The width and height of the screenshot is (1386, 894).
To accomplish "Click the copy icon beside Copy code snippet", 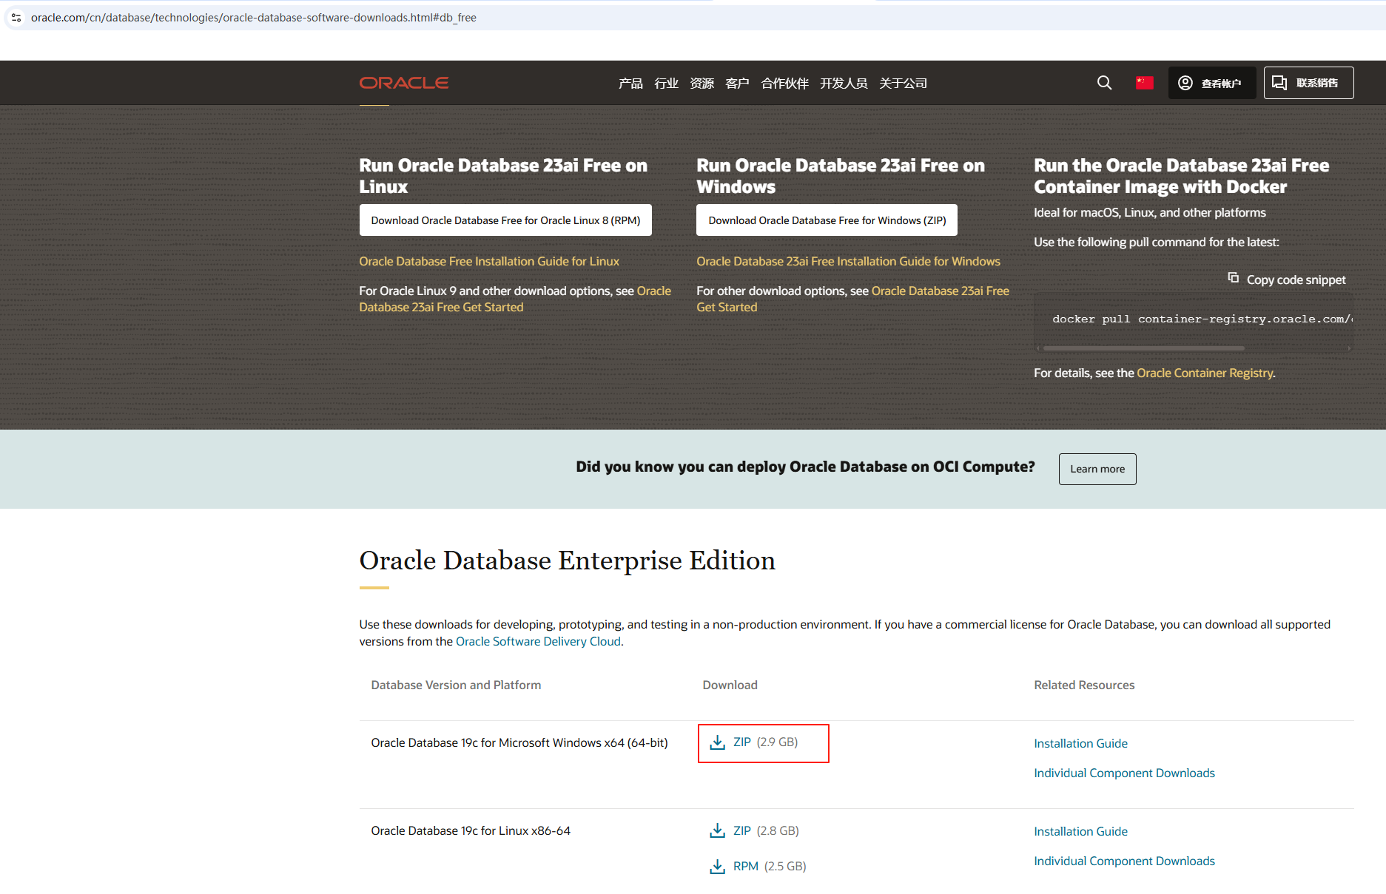I will tap(1233, 278).
